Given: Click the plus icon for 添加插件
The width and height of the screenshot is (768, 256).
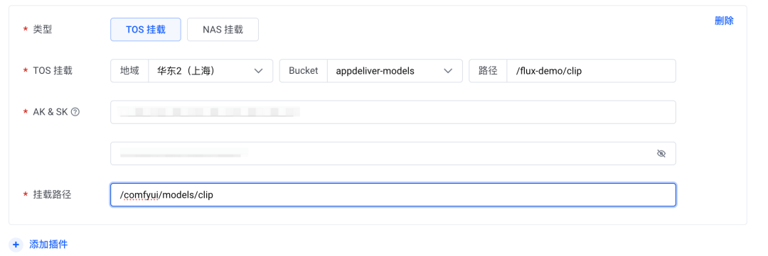Looking at the screenshot, I should click(16, 244).
